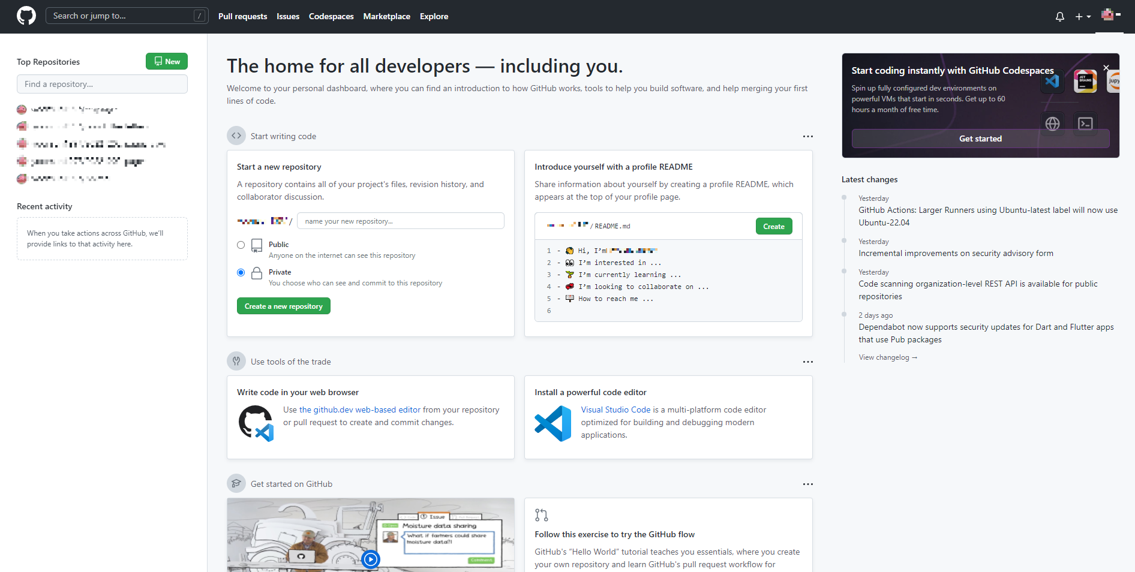Open Dependabot Dart and Flutter changelog entry

pyautogui.click(x=986, y=333)
